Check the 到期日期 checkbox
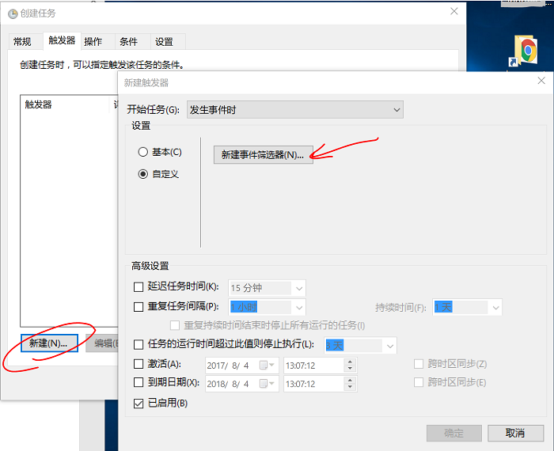The height and width of the screenshot is (451, 554). tap(139, 384)
